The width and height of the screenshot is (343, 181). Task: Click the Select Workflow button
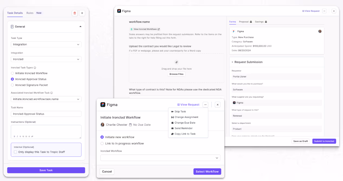click(x=207, y=172)
